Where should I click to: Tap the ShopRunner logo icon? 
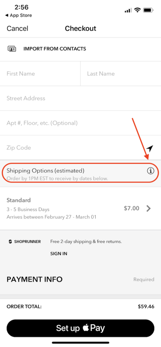coord(10,242)
